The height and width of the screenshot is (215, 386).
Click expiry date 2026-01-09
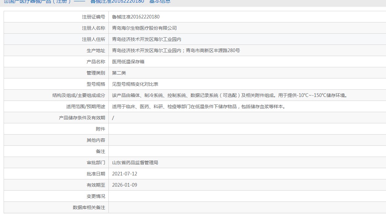coord(125,185)
